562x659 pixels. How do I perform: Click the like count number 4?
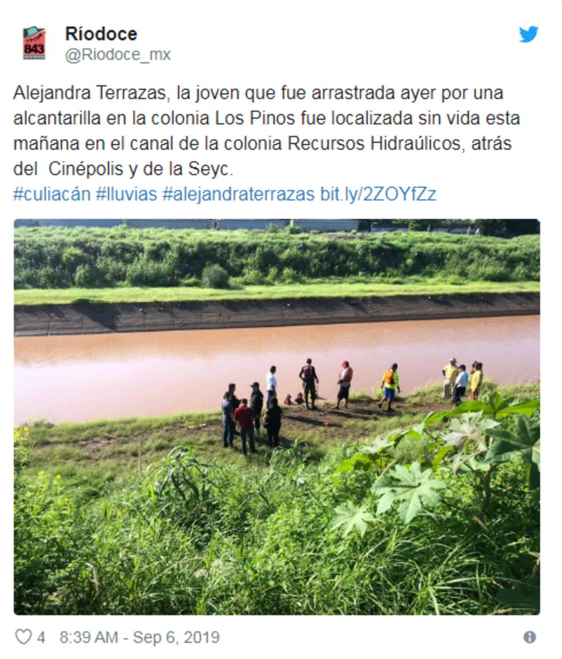coord(41,637)
